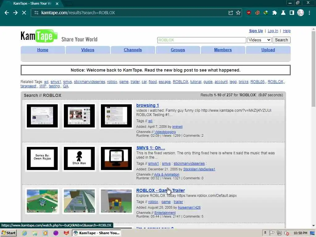
Task: Show the desktop via taskbar corner
Action: pyautogui.click(x=313, y=233)
